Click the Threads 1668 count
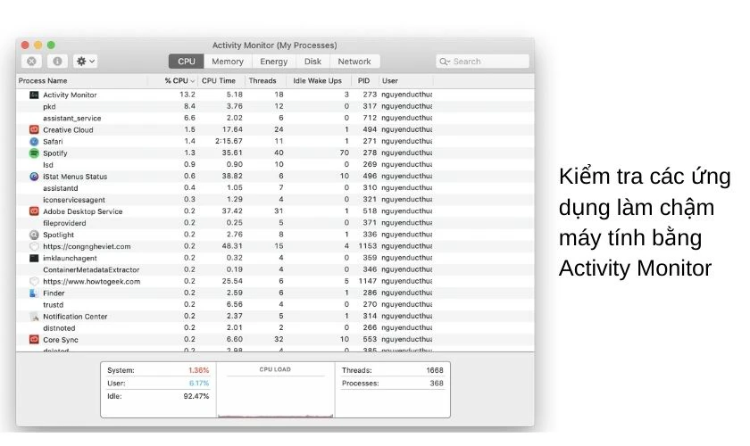The image size is (750, 446). click(x=434, y=370)
